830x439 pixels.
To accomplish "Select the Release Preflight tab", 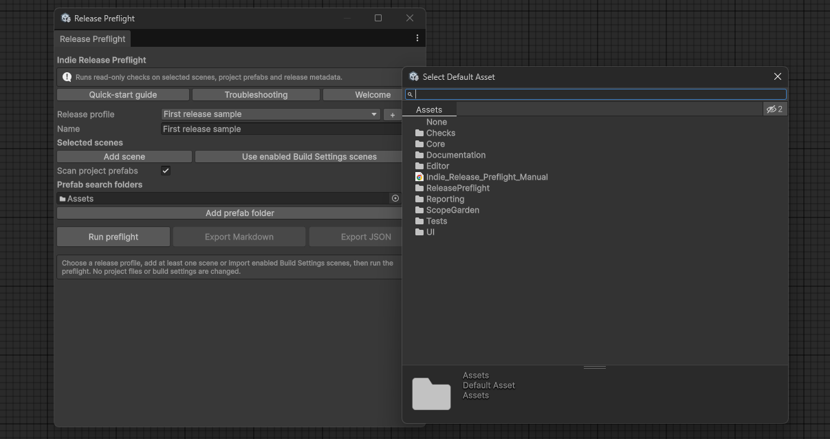I will (93, 39).
